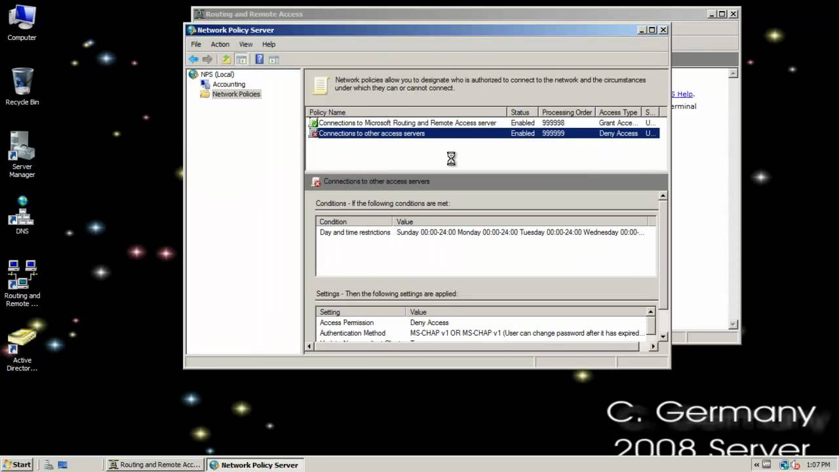Screen dimensions: 839x472
Task: Switch to Routing and Remote Access taskbar button
Action: (x=155, y=465)
